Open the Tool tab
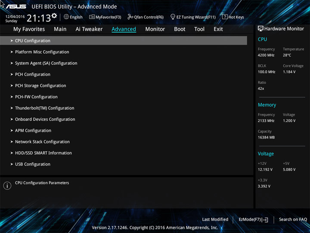310x233 pixels. click(x=199, y=29)
